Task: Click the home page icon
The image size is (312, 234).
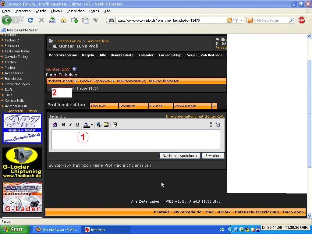Action: [63, 20]
